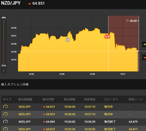Click the 取引内容 column header
The width and height of the screenshot is (146, 131).
click(48, 99)
